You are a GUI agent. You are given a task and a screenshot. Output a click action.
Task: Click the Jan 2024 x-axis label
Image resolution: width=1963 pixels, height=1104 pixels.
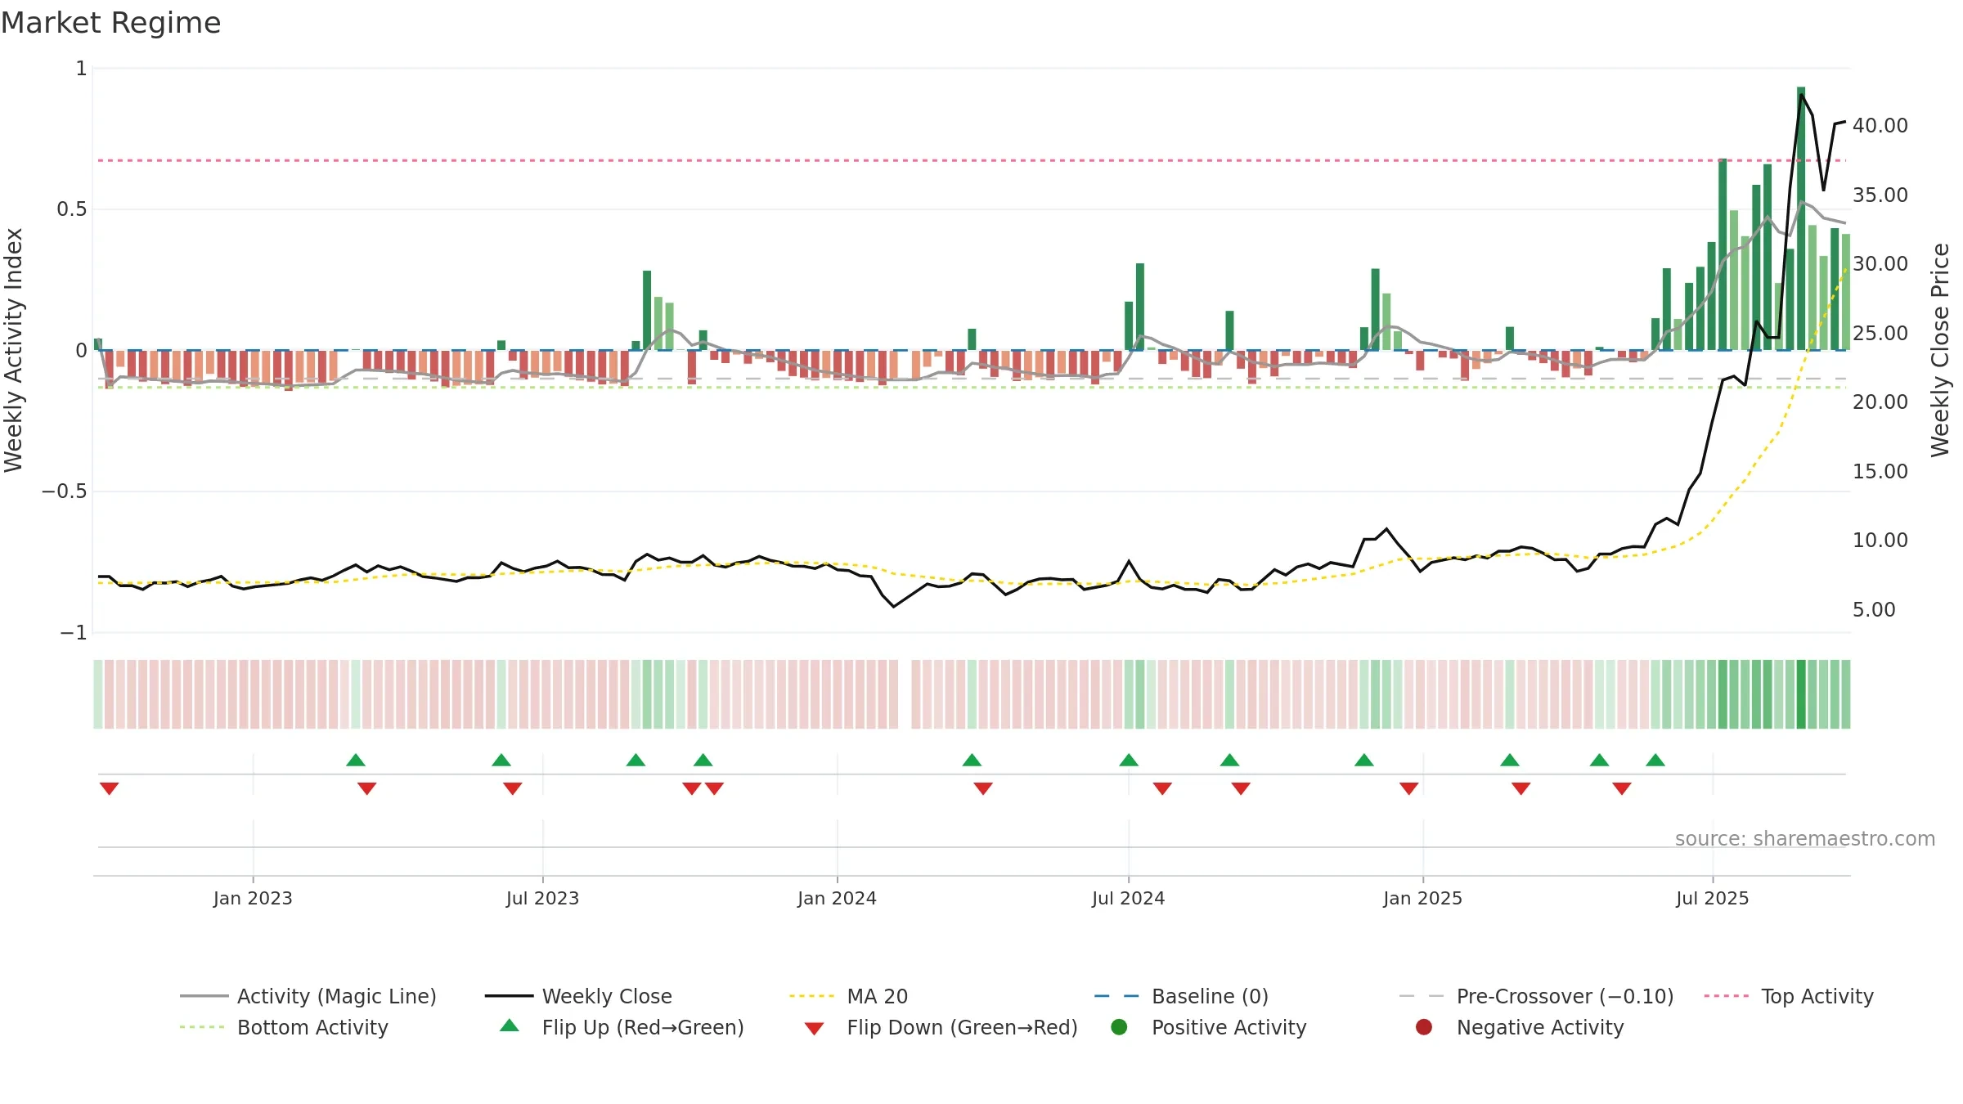[x=837, y=898]
